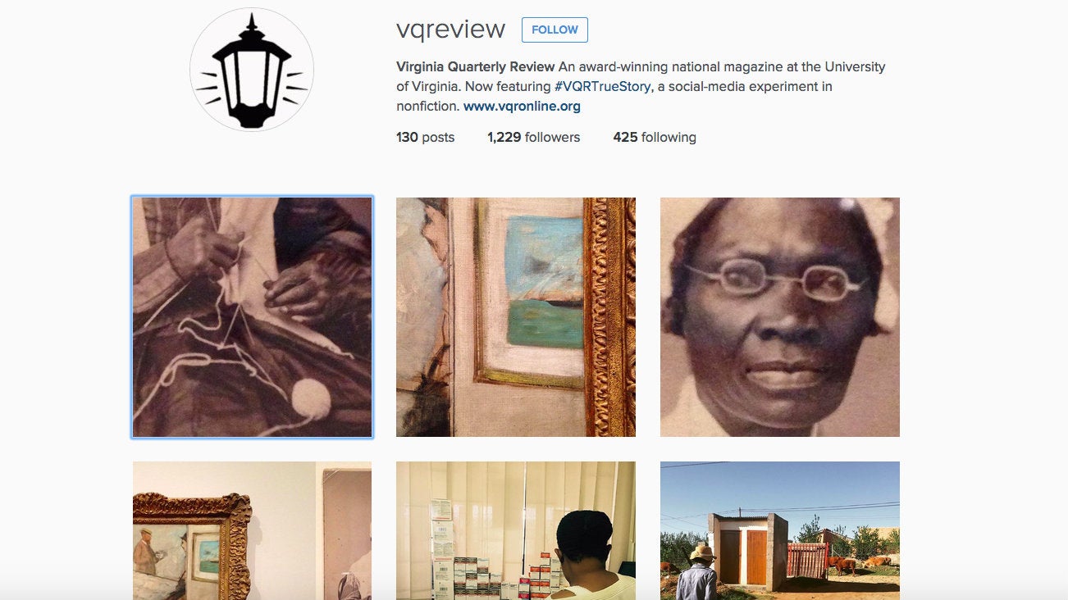This screenshot has height=600, width=1068.
Task: Open the 425 following list
Action: pos(655,137)
